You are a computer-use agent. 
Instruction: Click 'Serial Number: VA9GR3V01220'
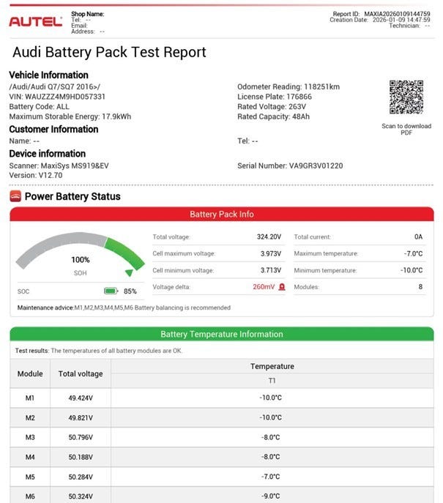click(290, 166)
